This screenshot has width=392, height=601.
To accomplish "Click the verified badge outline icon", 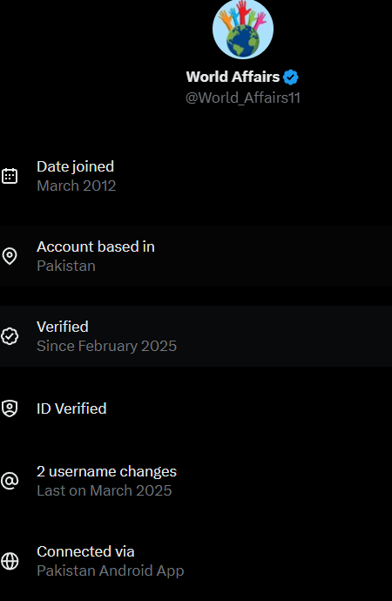I will tap(10, 336).
